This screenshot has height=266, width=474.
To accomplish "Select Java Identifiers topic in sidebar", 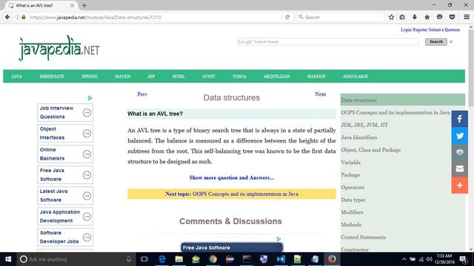I will pyautogui.click(x=358, y=137).
